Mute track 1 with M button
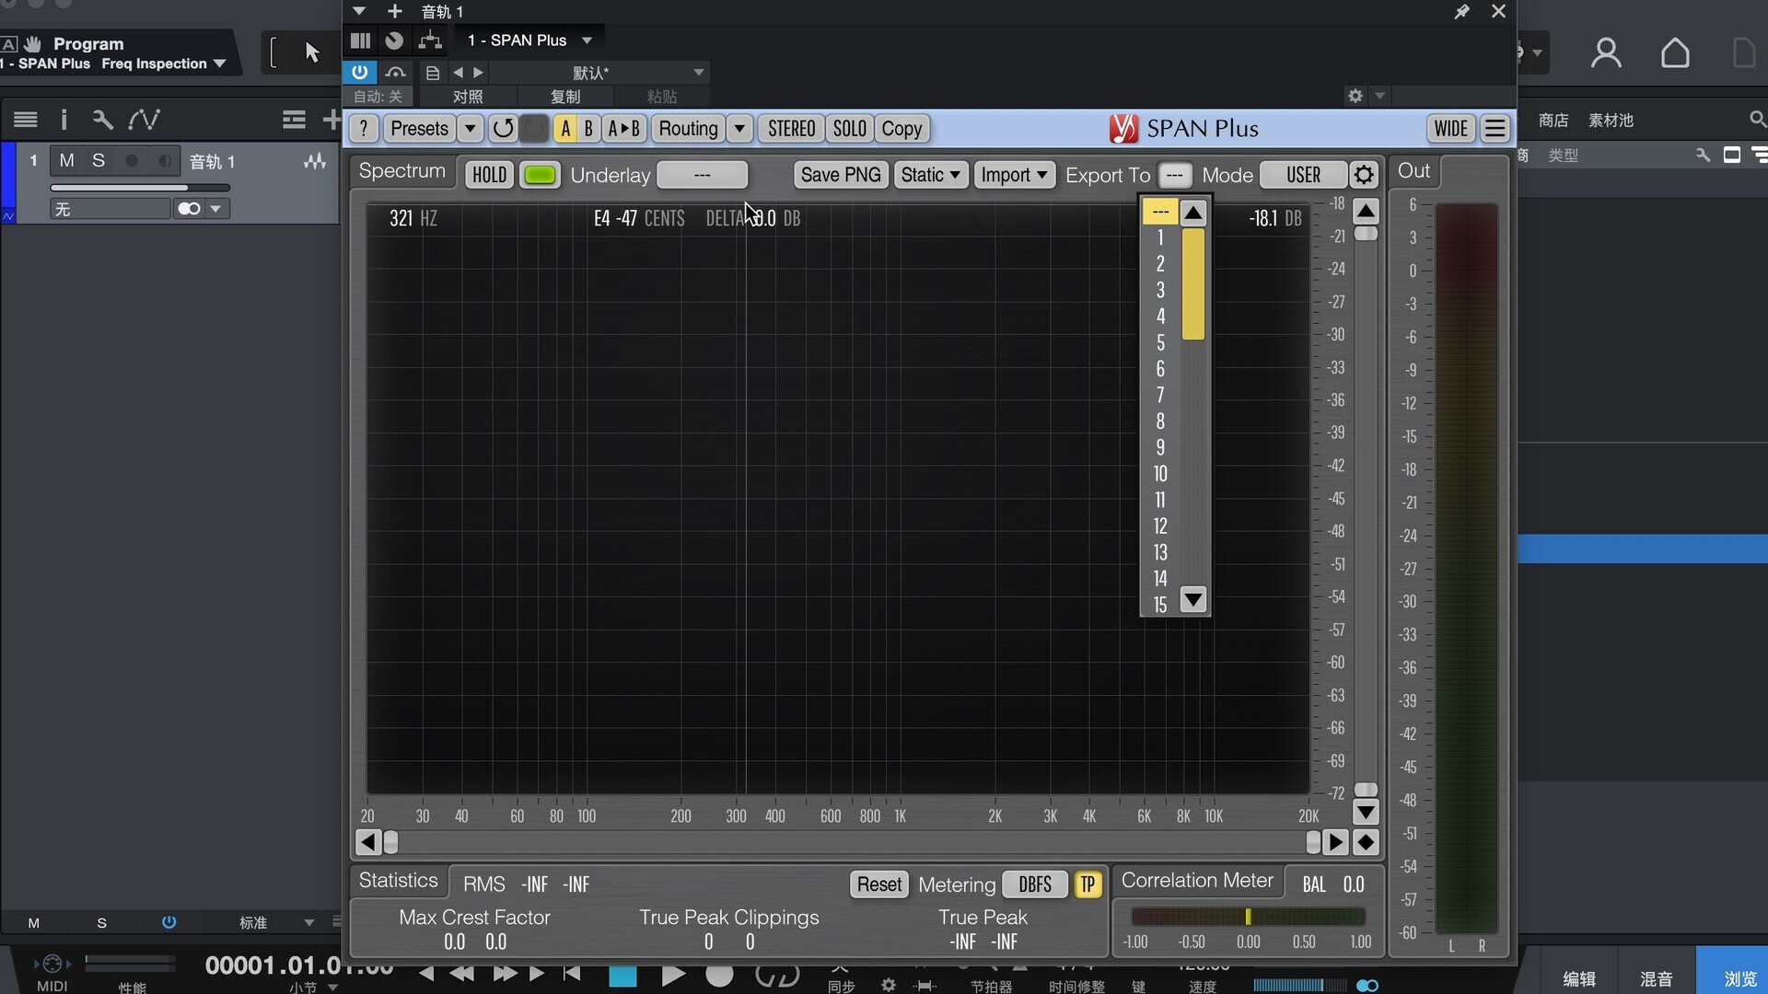 66,161
